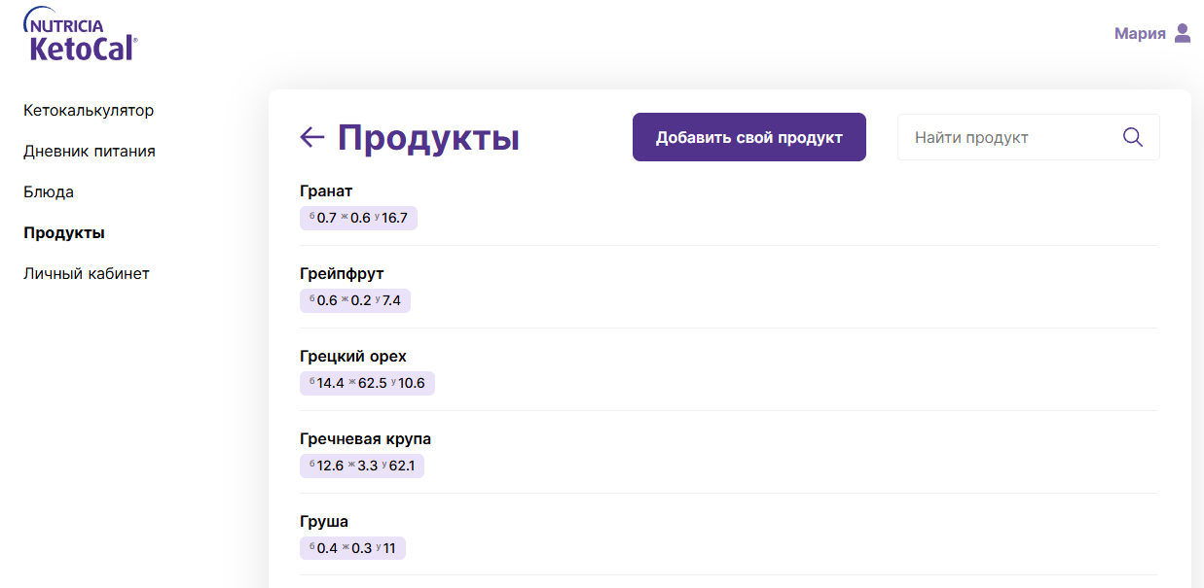Viewport: 1204px width, 588px height.
Task: Open the user profile icon beside Мария
Action: pyautogui.click(x=1182, y=32)
